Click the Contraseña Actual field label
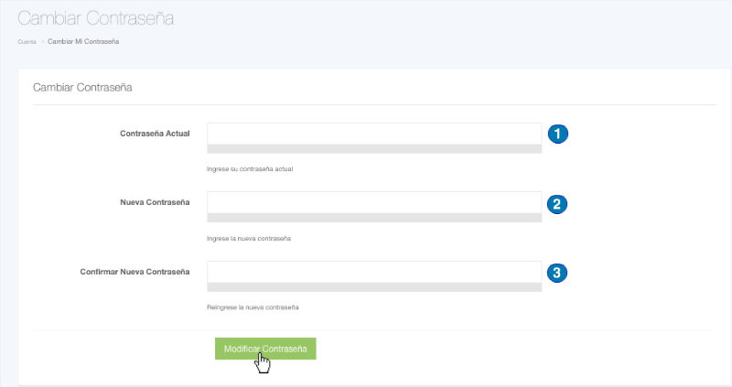This screenshot has width=732, height=387. (155, 134)
